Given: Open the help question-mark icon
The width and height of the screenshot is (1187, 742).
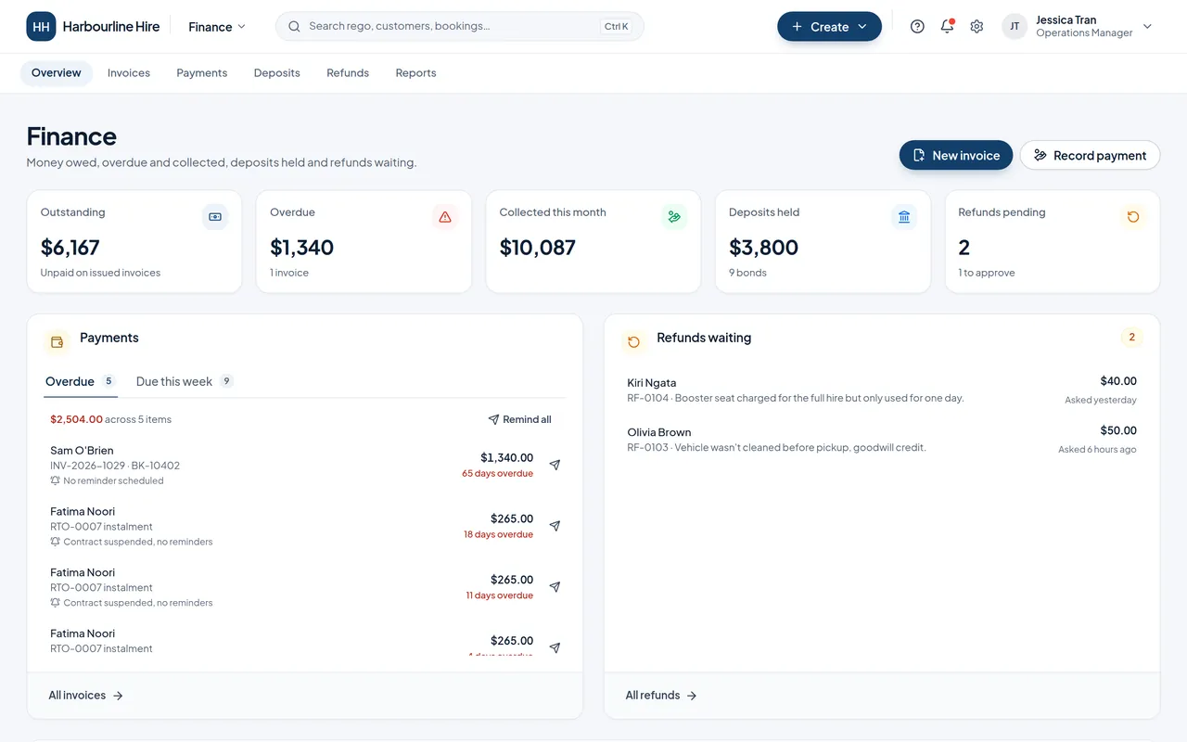Looking at the screenshot, I should click(917, 27).
